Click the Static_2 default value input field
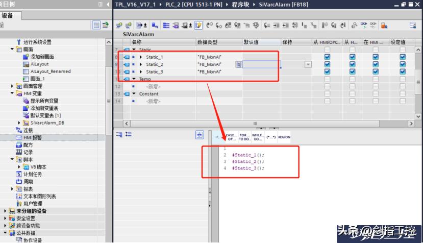Image resolution: width=423 pixels, height=243 pixels. 261,64
